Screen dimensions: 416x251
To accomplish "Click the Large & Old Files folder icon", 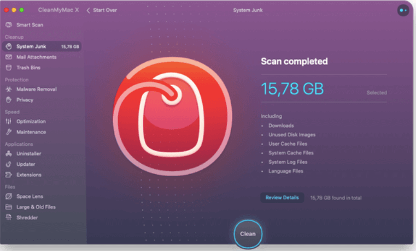I will [x=9, y=207].
